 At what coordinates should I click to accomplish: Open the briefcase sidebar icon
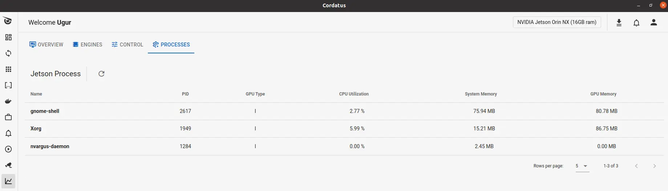click(8, 117)
